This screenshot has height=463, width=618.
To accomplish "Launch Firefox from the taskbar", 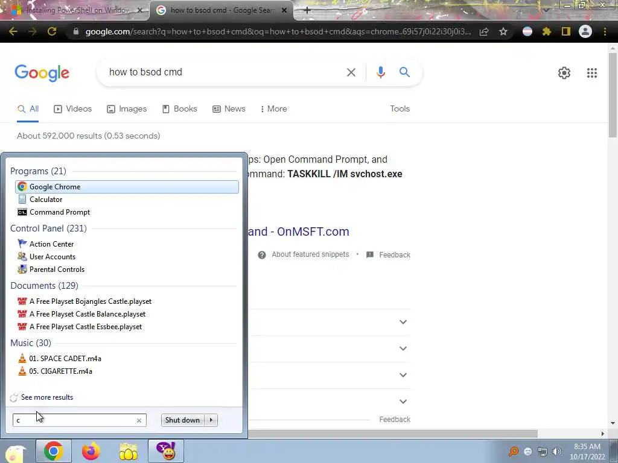I will [x=91, y=451].
